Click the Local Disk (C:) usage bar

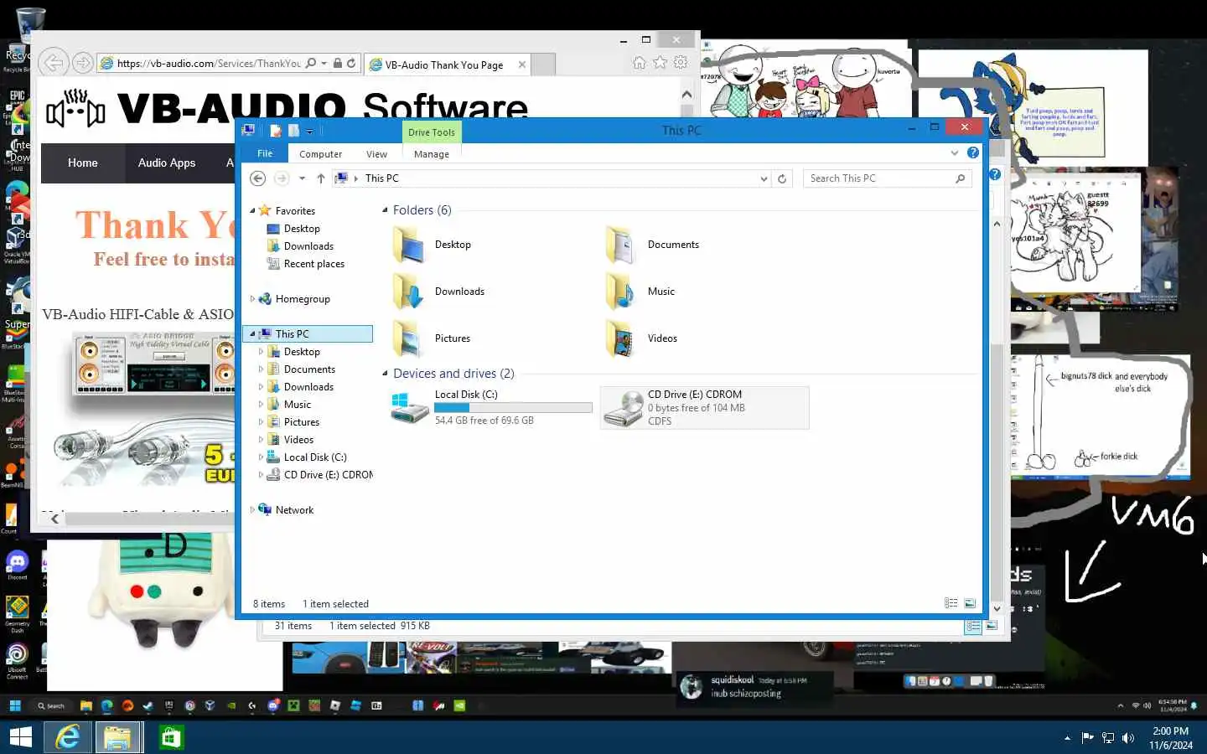pos(513,408)
